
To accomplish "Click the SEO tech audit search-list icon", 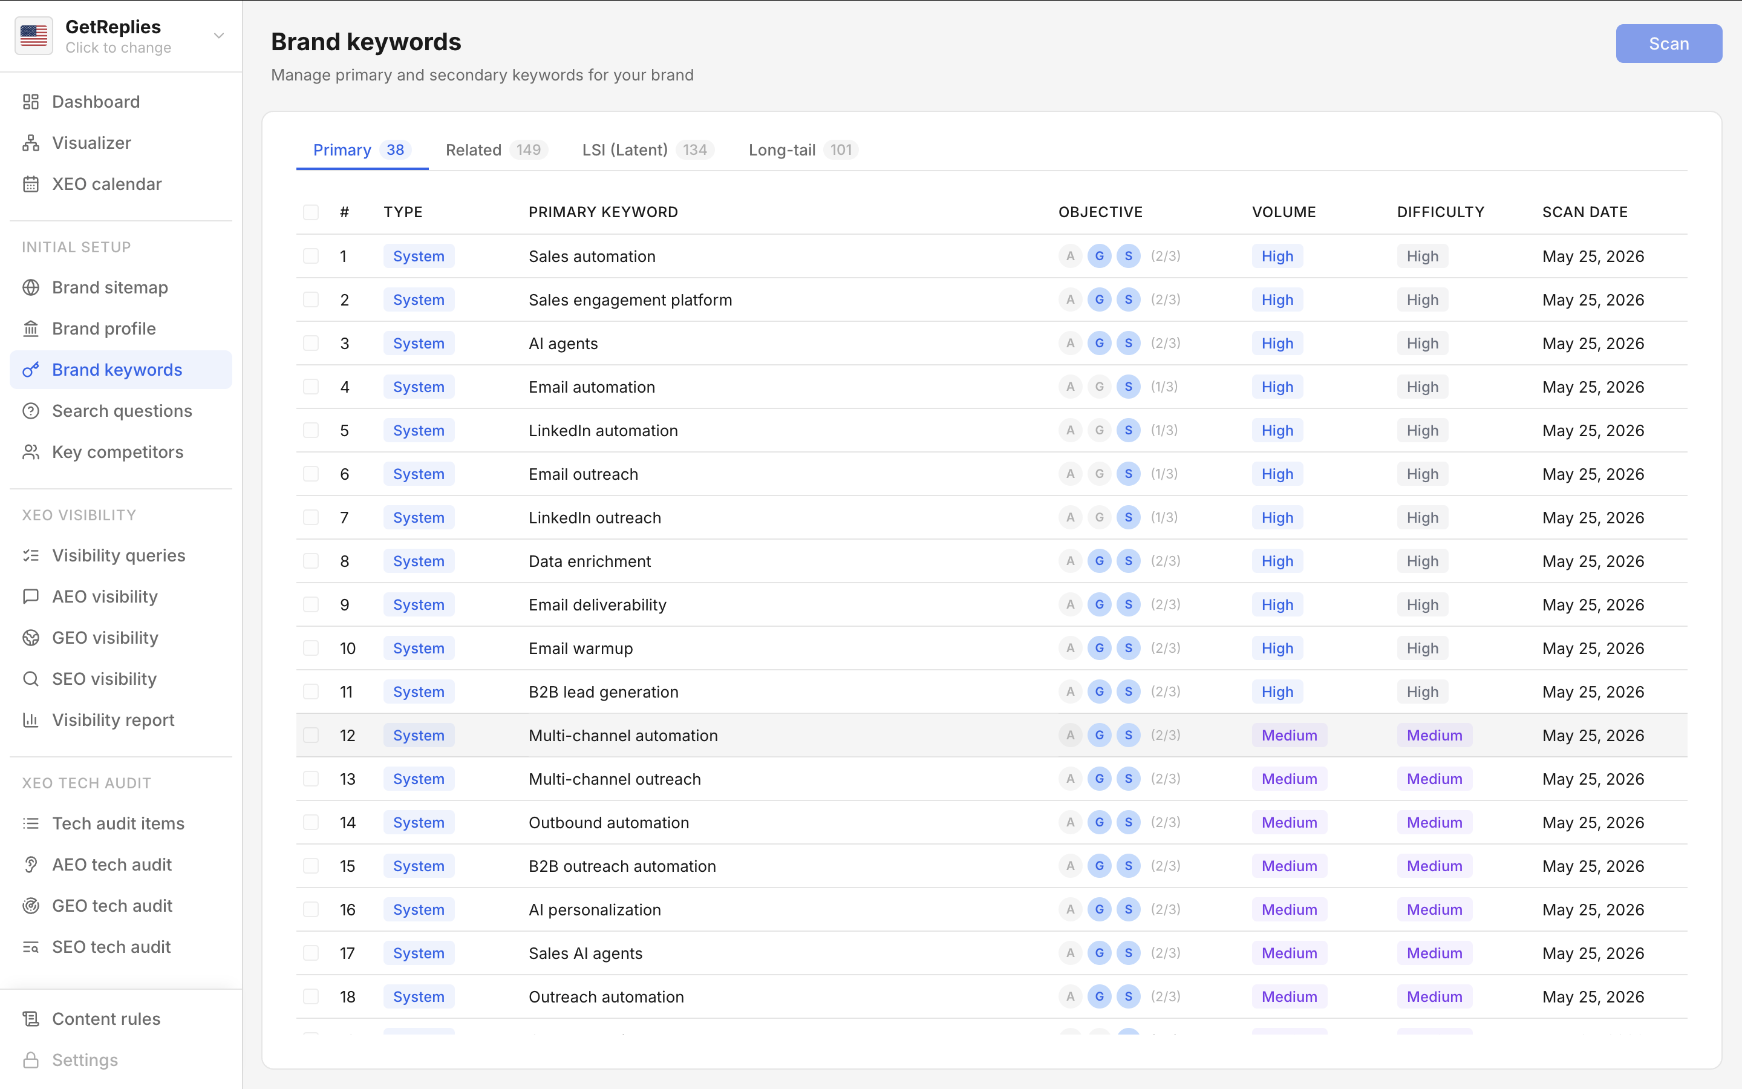I will point(31,946).
